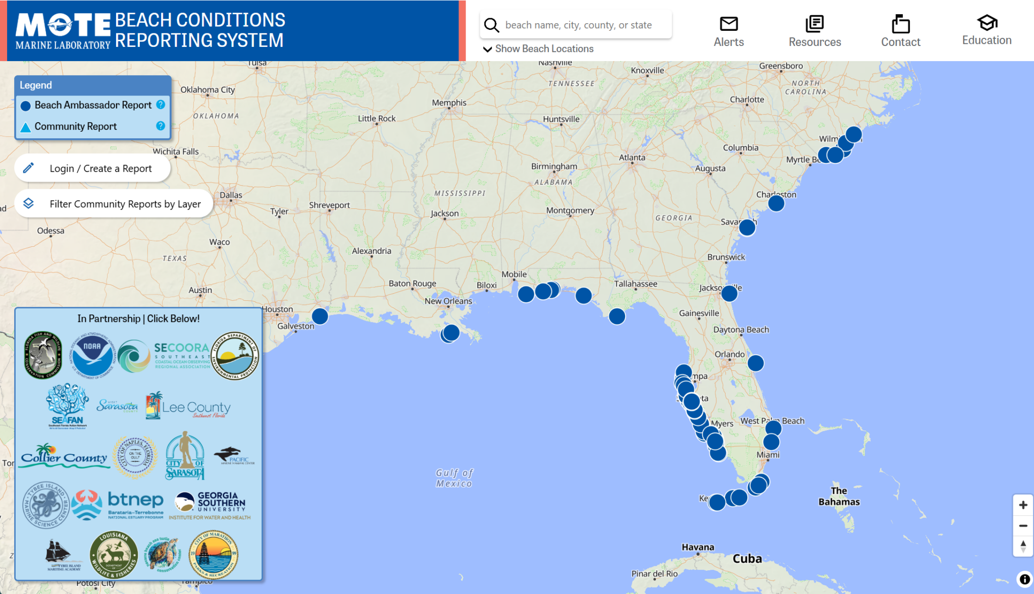Click the magnifying glass search icon

pyautogui.click(x=491, y=24)
